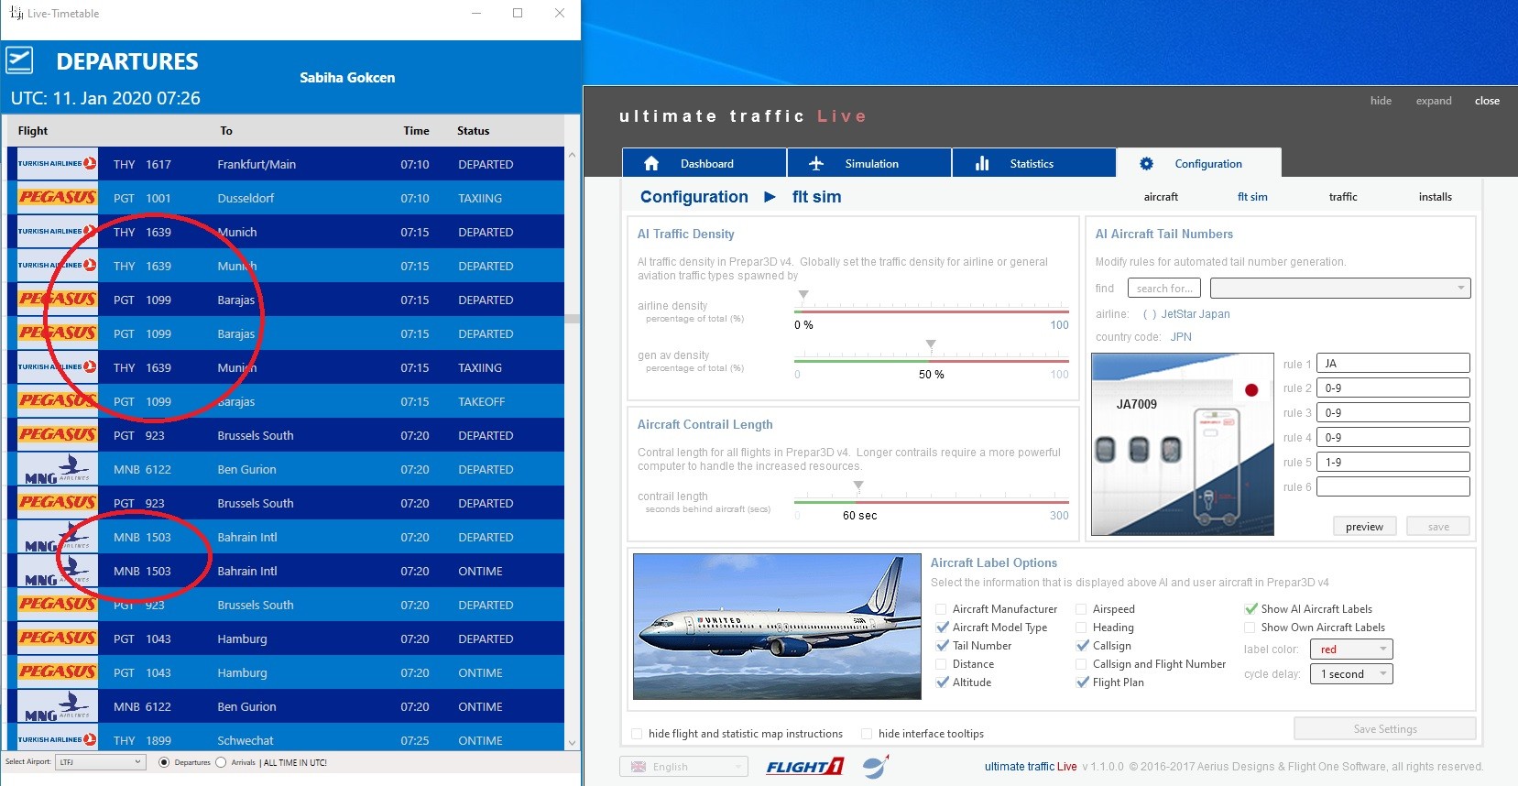The width and height of the screenshot is (1518, 786).
Task: Click the rule 1 field containing JA
Action: [1393, 364]
